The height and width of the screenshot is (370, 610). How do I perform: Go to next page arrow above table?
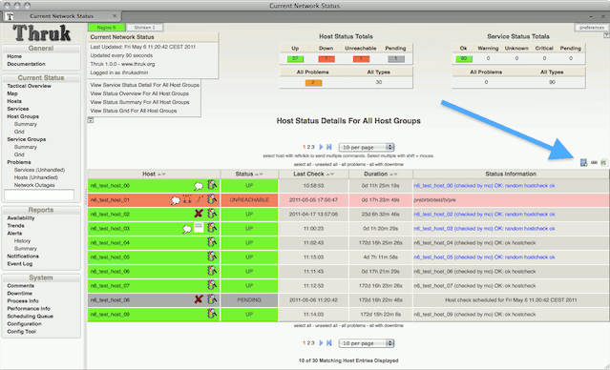321,147
